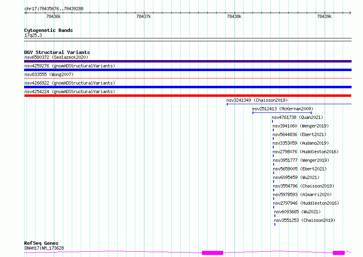Viewport: 363px width, 257px height.
Task: Open the nsv833555 (Wong2007) label
Action: tap(49, 74)
